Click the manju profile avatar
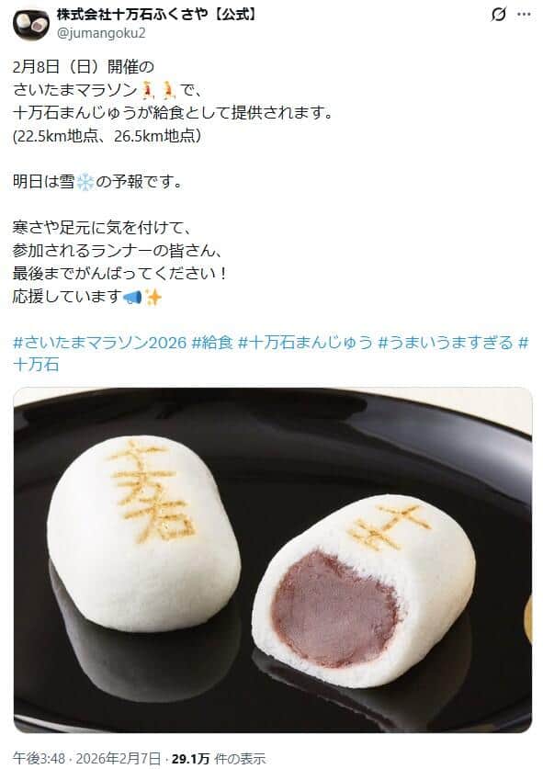Screen dimensions: 543x769 tap(31, 24)
